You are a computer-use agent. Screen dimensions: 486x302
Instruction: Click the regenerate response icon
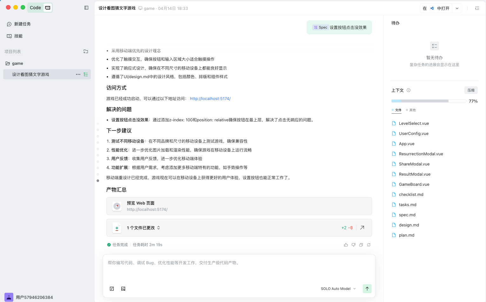(369, 245)
